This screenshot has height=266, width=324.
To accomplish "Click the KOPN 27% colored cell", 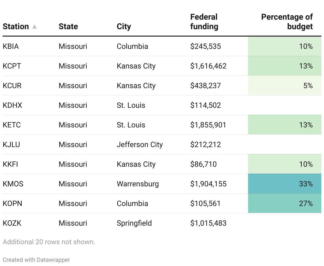I will 284,203.
